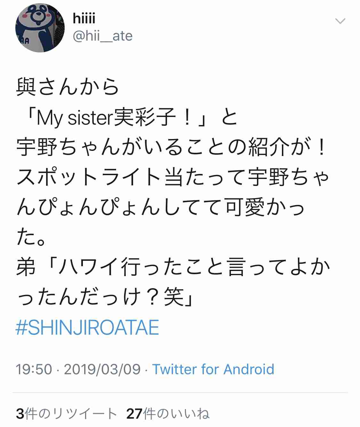Viewport: 360px width, 427px height.
Task: View the 3件のリツイート list
Action: [66, 414]
